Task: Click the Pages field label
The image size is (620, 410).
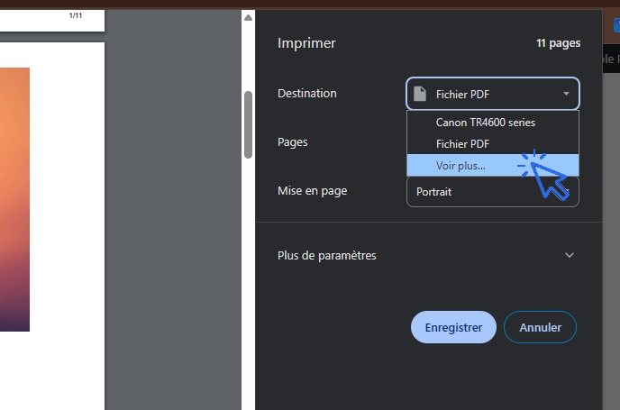Action: 293,142
